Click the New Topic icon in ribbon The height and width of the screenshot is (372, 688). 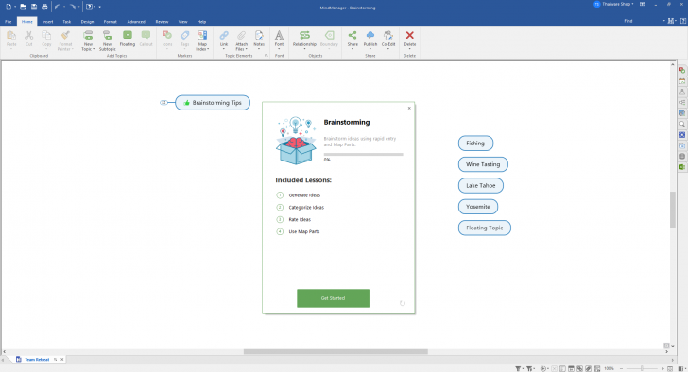(x=88, y=35)
